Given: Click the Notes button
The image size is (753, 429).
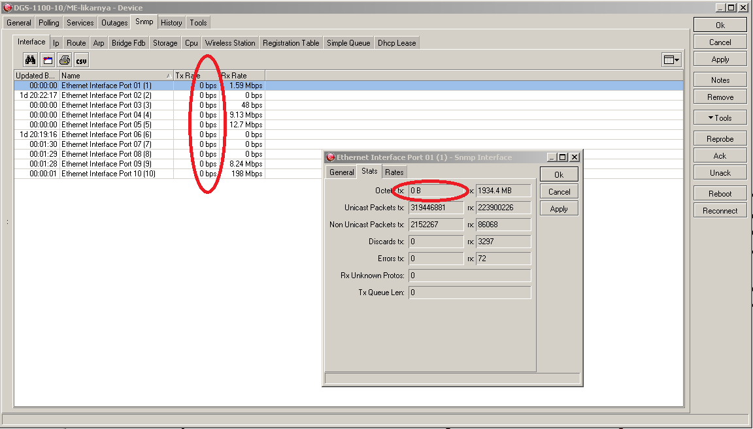Looking at the screenshot, I should click(720, 80).
